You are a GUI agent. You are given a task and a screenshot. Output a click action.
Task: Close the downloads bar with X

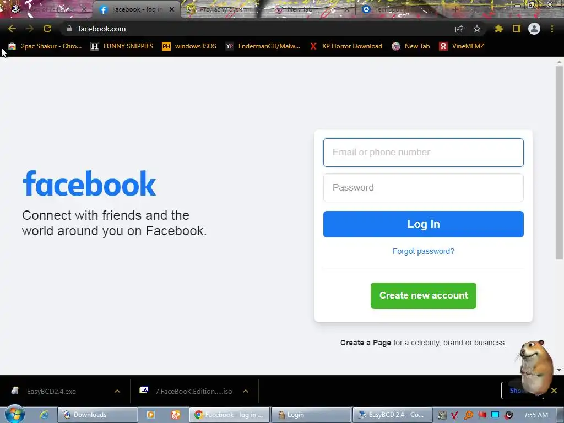pyautogui.click(x=554, y=391)
